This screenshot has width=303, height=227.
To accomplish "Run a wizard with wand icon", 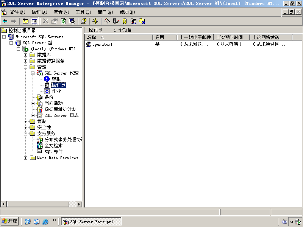I will point(107,21).
